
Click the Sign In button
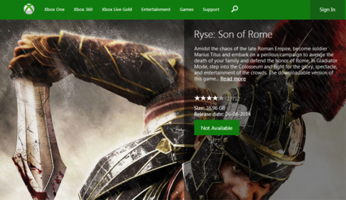coord(328,10)
